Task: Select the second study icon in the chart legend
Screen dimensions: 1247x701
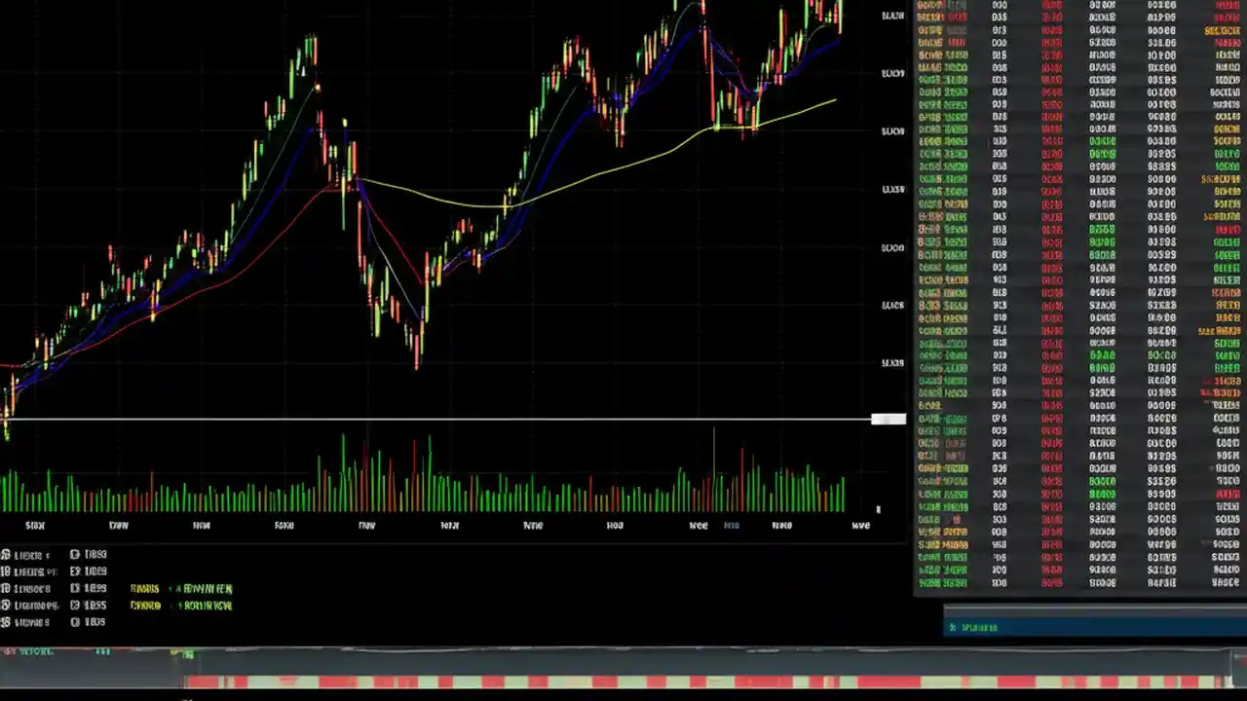Action: (x=8, y=572)
